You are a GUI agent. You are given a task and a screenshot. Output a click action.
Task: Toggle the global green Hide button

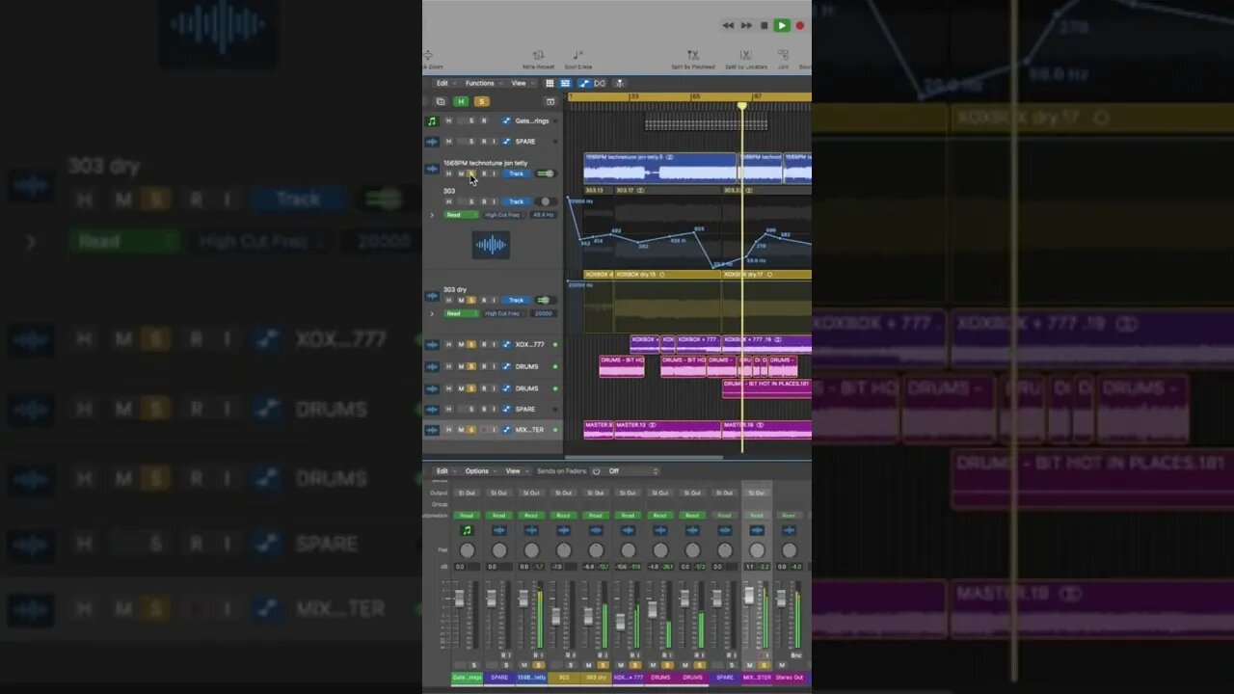click(461, 101)
